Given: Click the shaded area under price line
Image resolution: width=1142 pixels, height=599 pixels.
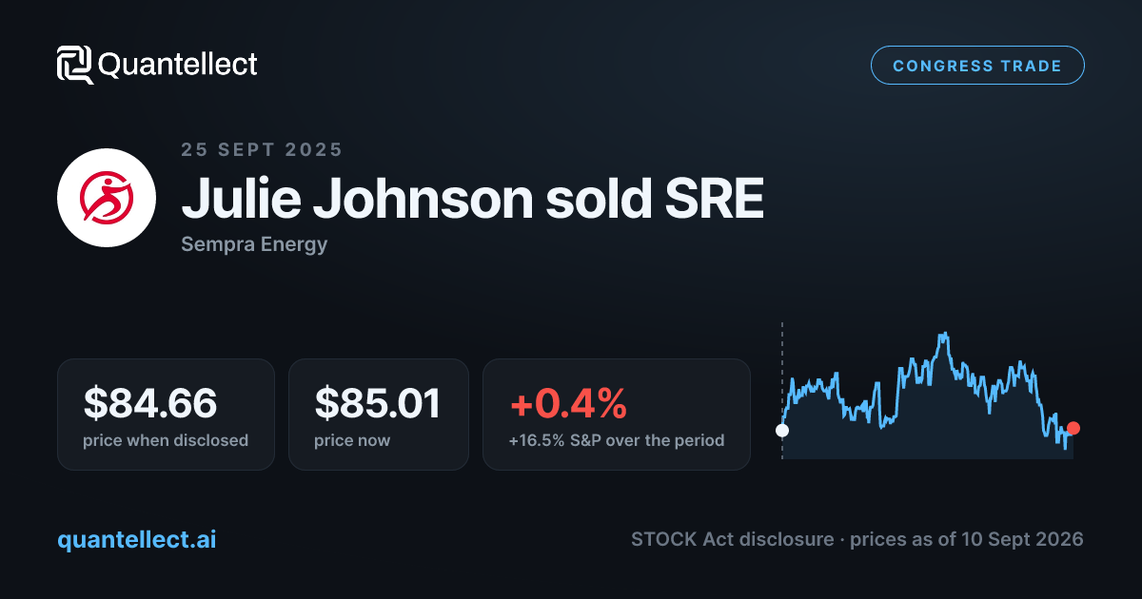Looking at the screenshot, I should pos(928,428).
